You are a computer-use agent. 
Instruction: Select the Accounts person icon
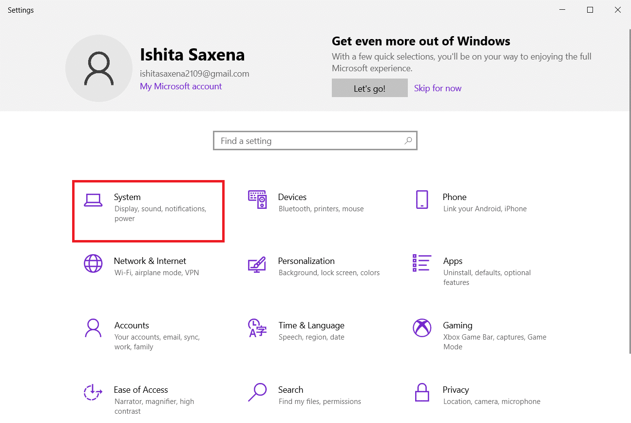[x=93, y=328]
